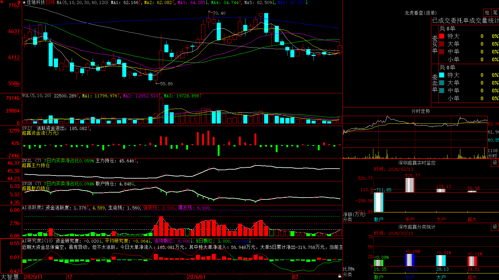Click the lock icon on the time axis

[x=340, y=276]
